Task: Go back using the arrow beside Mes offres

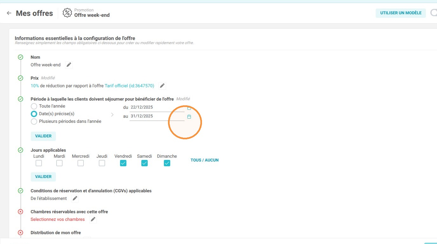Action: tap(9, 13)
